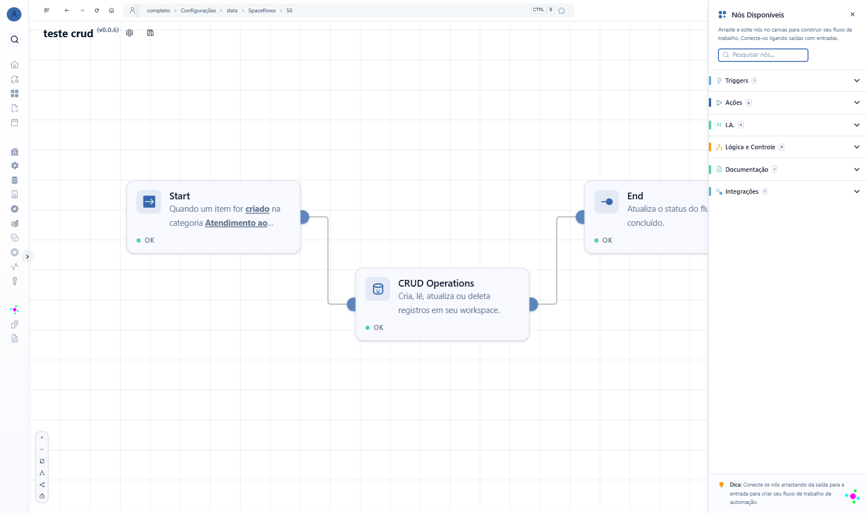Expand the Lógica e Controle category
The image size is (867, 513).
tap(788, 147)
